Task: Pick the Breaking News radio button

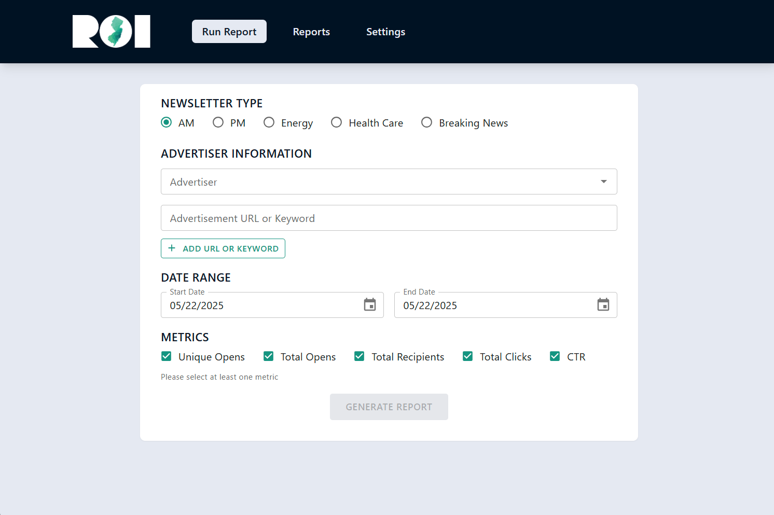Action: 427,122
